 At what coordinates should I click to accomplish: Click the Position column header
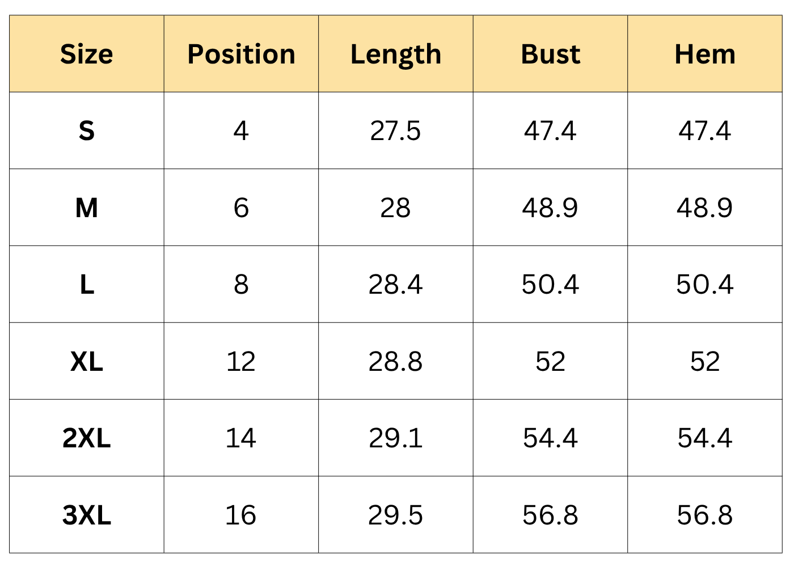pos(241,54)
